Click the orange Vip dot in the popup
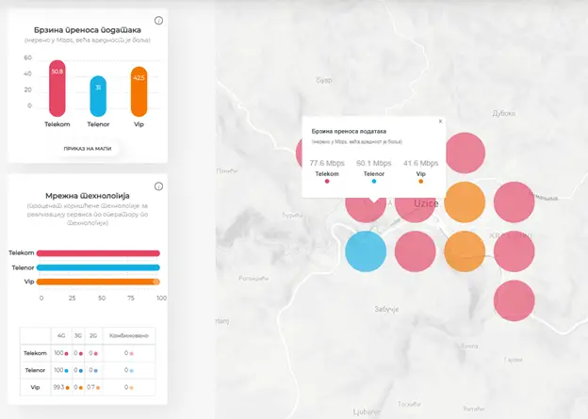The width and height of the screenshot is (588, 419). (x=420, y=181)
